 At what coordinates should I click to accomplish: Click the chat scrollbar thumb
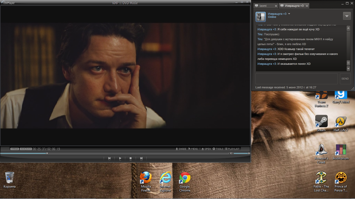[349, 63]
